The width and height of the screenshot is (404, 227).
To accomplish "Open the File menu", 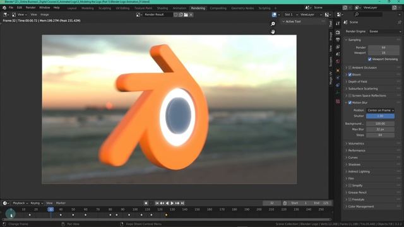I will [x=11, y=8].
